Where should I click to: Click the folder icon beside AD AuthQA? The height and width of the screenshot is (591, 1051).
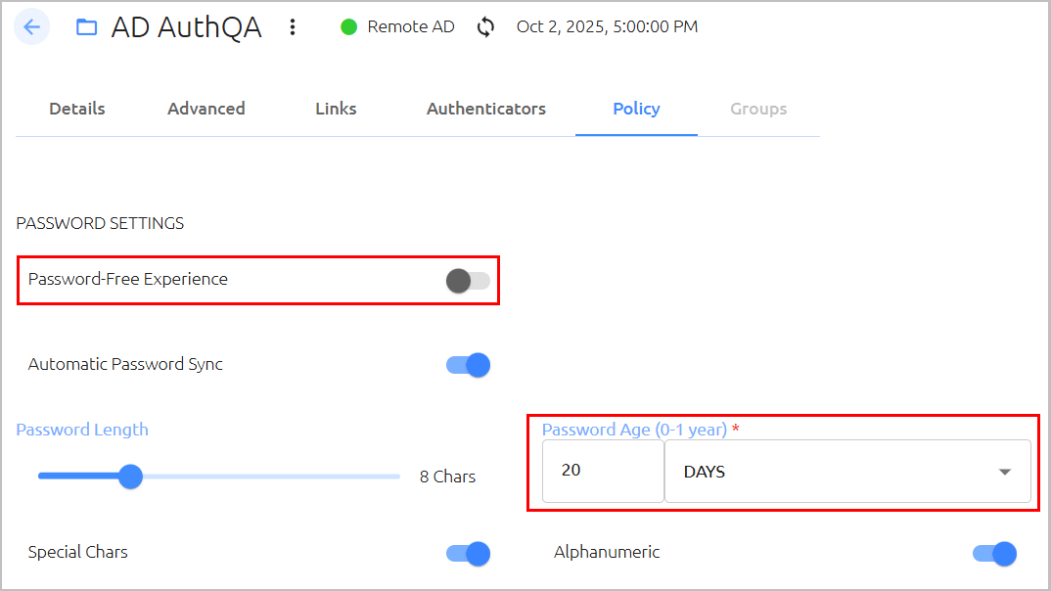coord(86,27)
